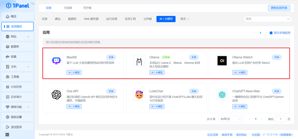
Task: Go to next page in bottom pagination
Action: (x=262, y=119)
